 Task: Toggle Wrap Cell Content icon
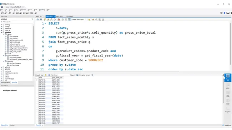[92, 75]
